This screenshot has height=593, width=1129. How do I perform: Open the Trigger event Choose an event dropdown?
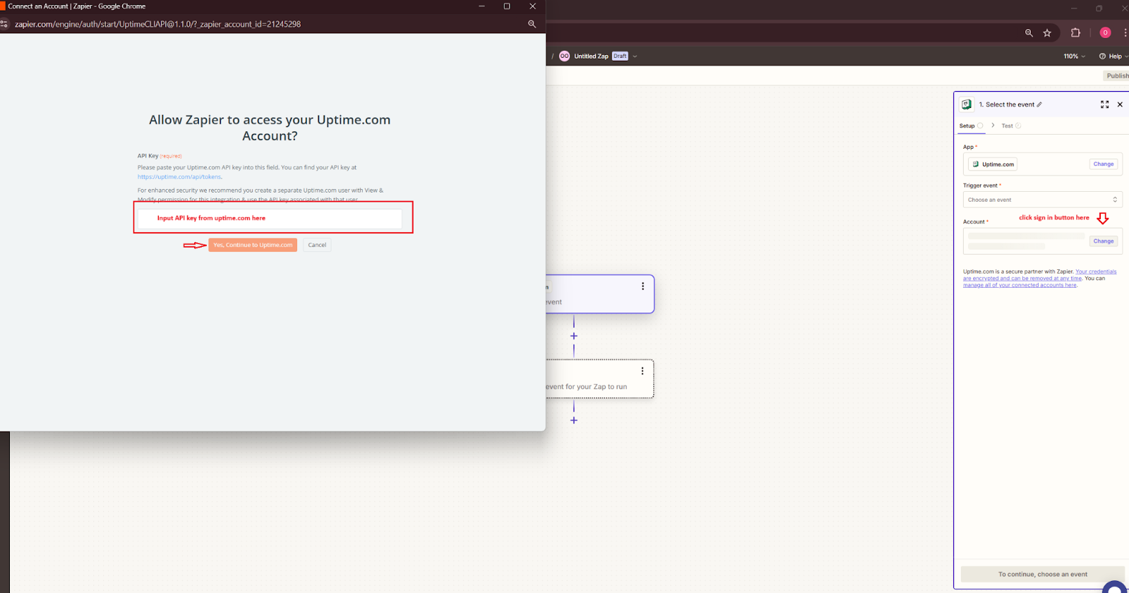click(1042, 200)
